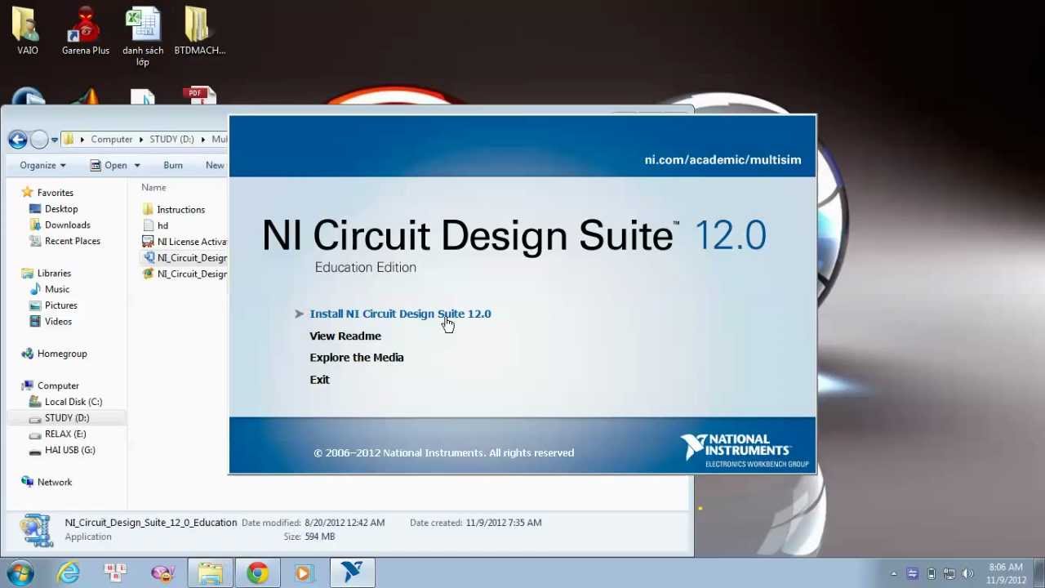
Task: Open Google Chrome from the taskbar
Action: (257, 573)
